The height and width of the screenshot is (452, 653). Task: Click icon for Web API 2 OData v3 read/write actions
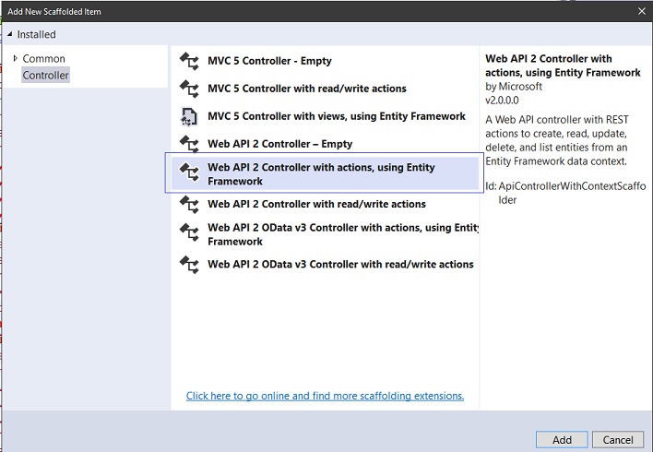189,265
